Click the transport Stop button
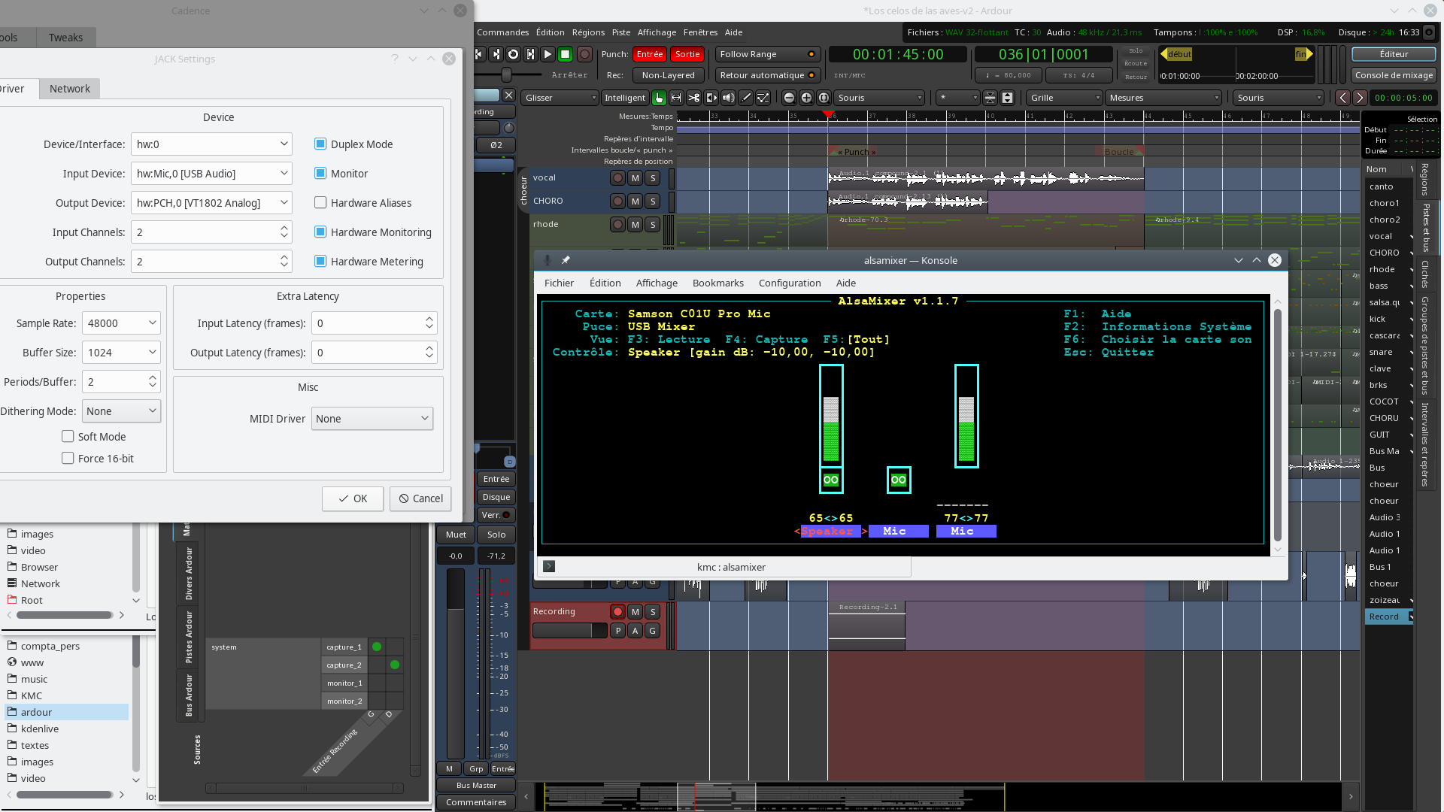The width and height of the screenshot is (1444, 812). [x=565, y=54]
